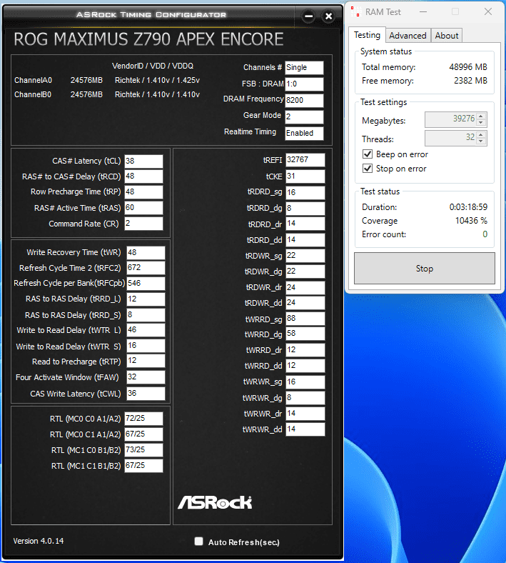
Task: Close the RAM Test window
Action: [x=487, y=11]
